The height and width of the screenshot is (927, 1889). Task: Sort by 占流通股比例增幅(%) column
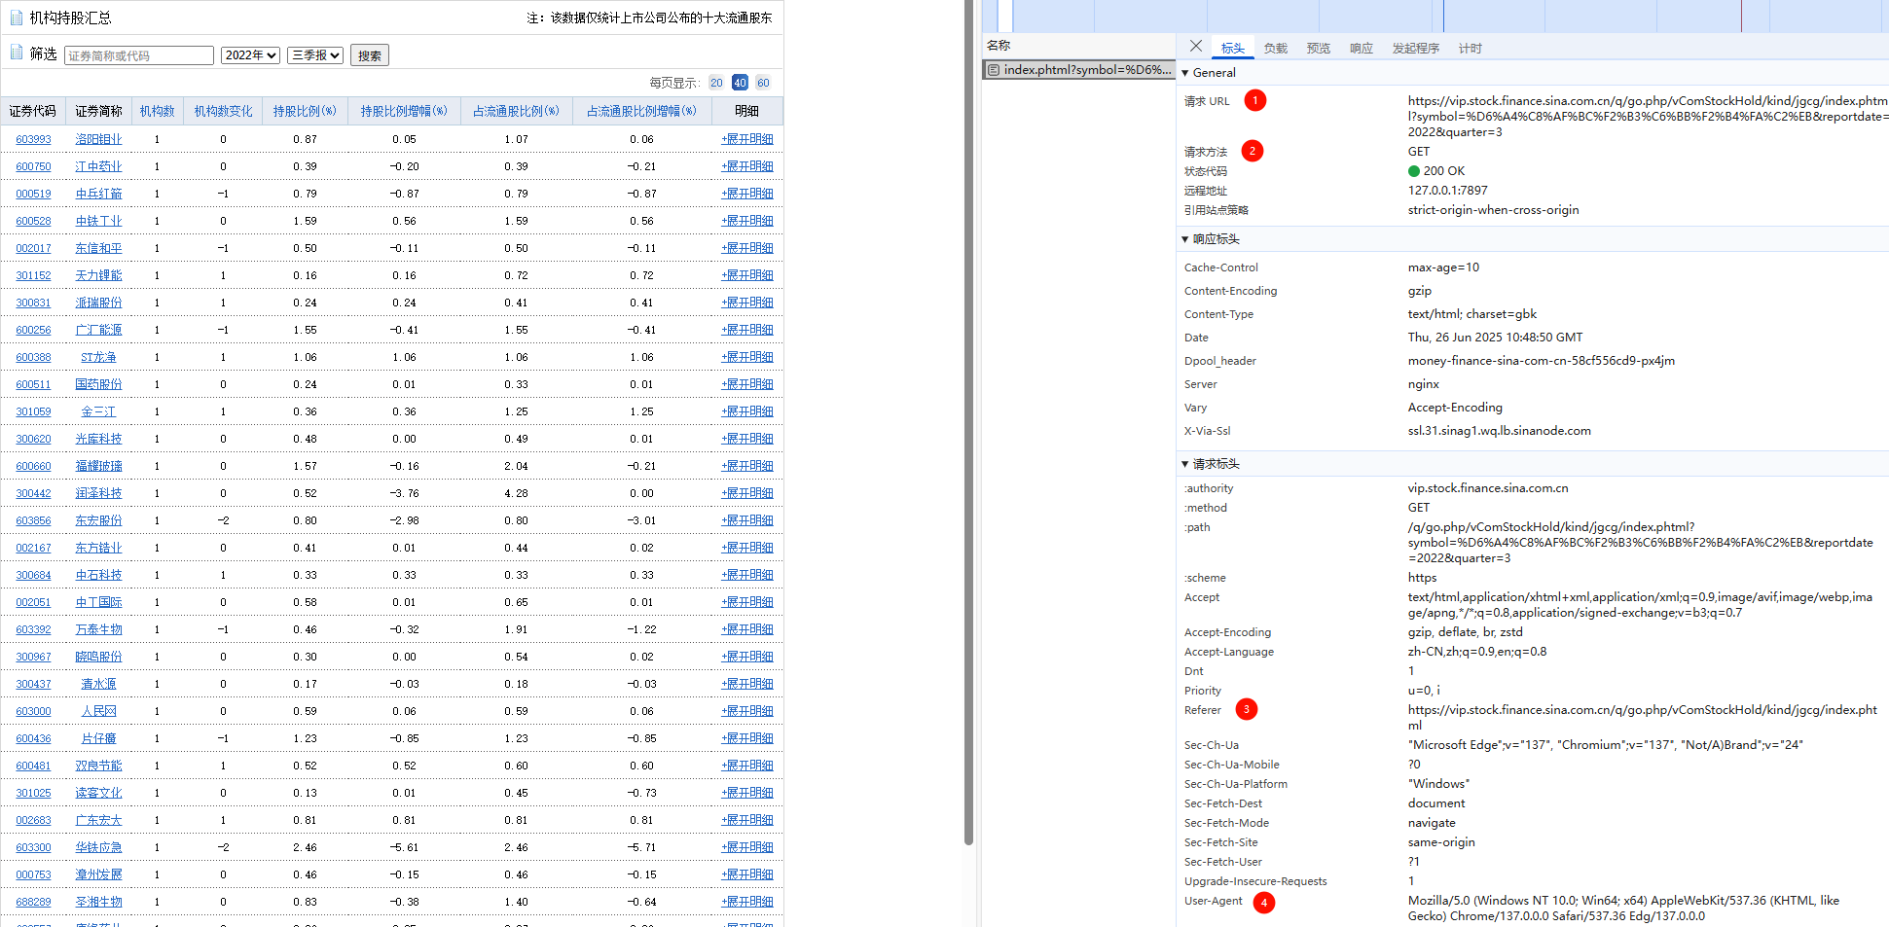pyautogui.click(x=641, y=111)
